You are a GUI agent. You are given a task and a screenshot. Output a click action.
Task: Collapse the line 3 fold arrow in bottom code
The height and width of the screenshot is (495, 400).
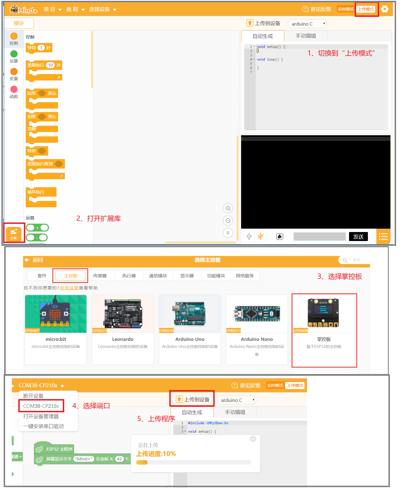pos(185,431)
